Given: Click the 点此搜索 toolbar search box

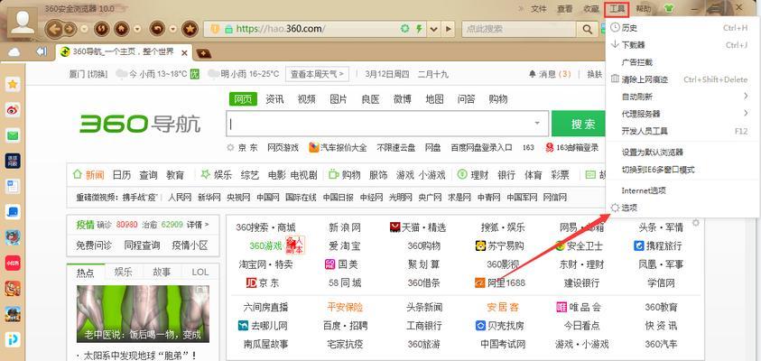Looking at the screenshot, I should pos(518,29).
